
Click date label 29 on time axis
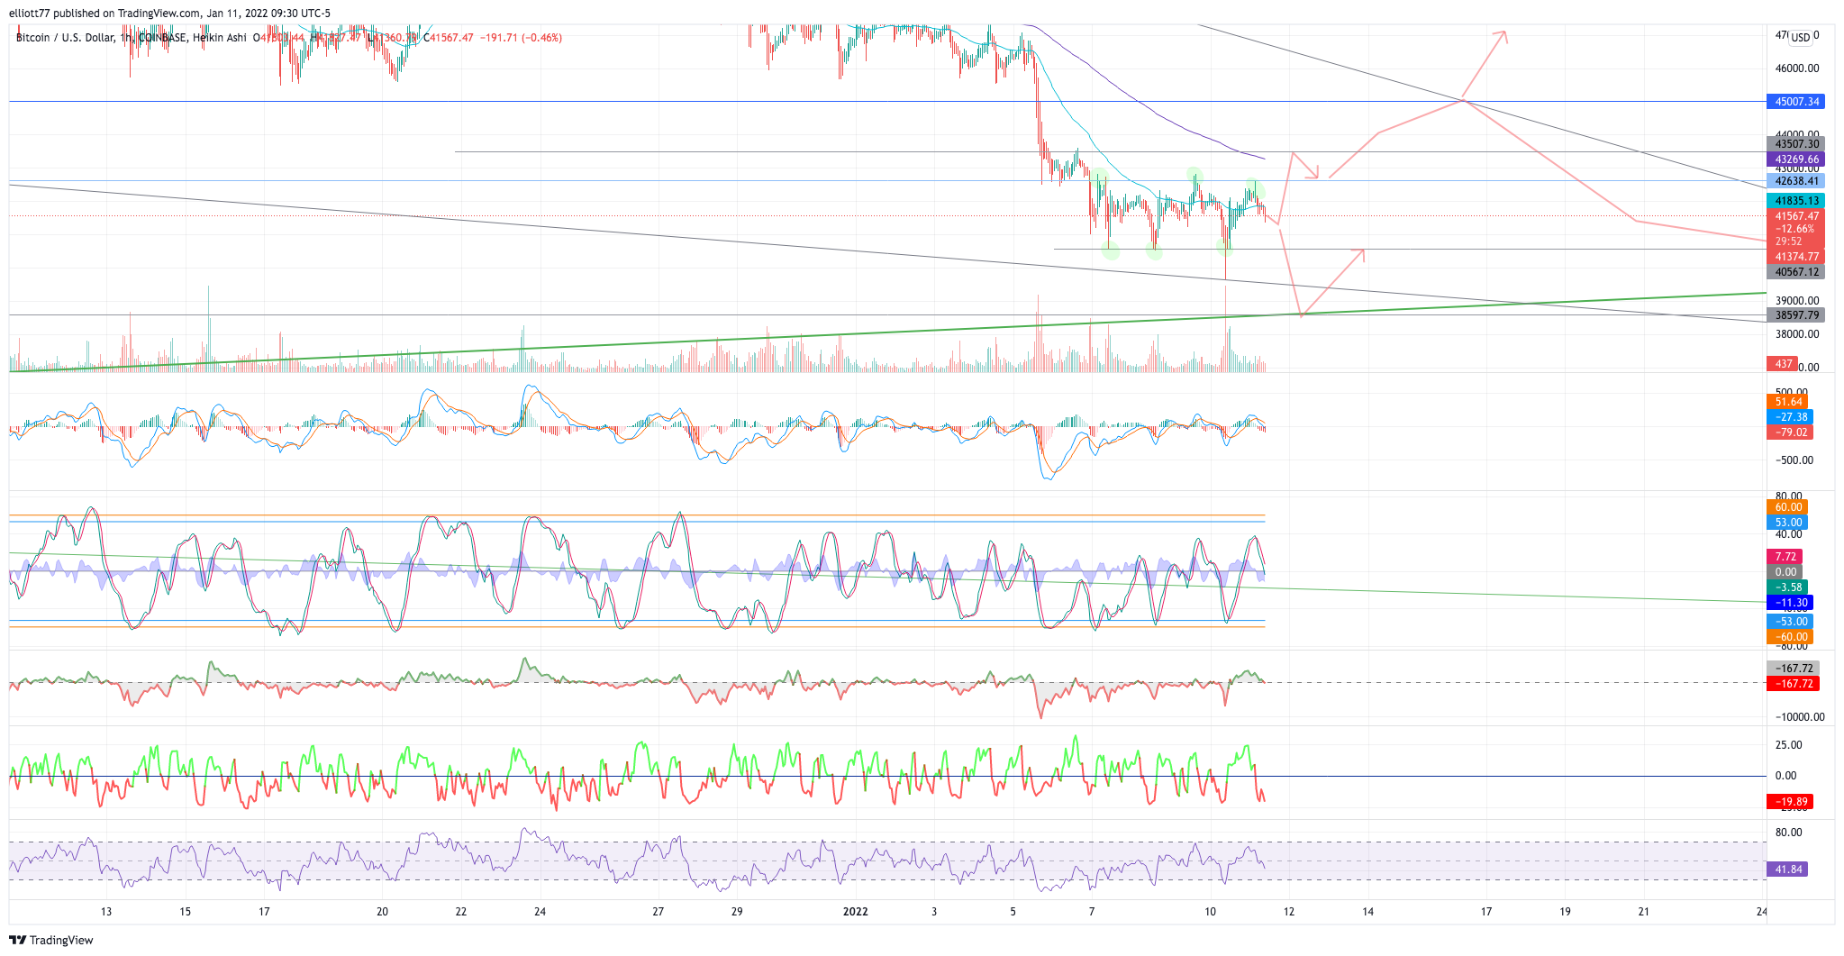(737, 912)
